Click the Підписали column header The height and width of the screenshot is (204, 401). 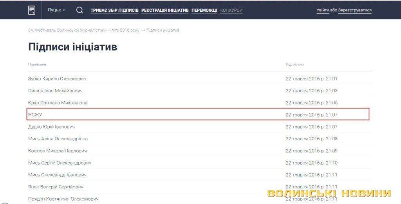tap(37, 64)
